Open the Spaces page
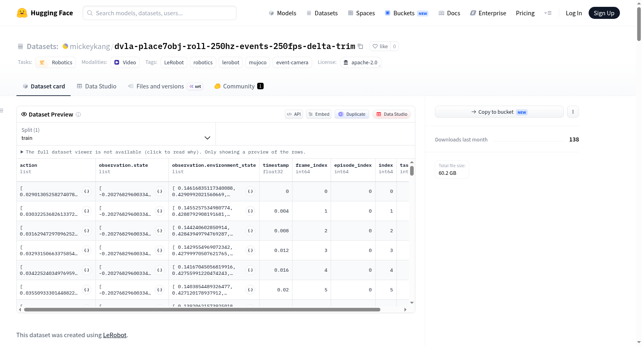This screenshot has height=346, width=642. (x=362, y=13)
